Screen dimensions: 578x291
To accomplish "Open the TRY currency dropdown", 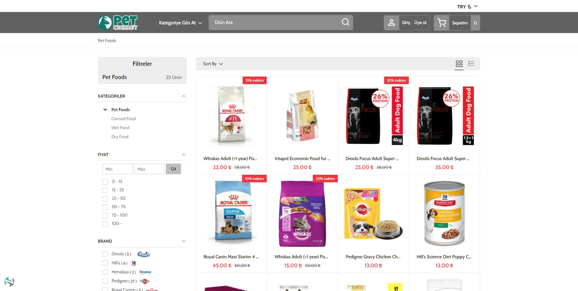I will 467,7.
